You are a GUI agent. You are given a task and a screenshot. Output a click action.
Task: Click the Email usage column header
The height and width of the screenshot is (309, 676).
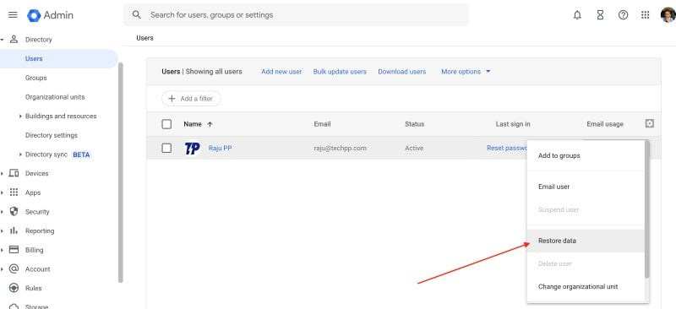point(605,124)
